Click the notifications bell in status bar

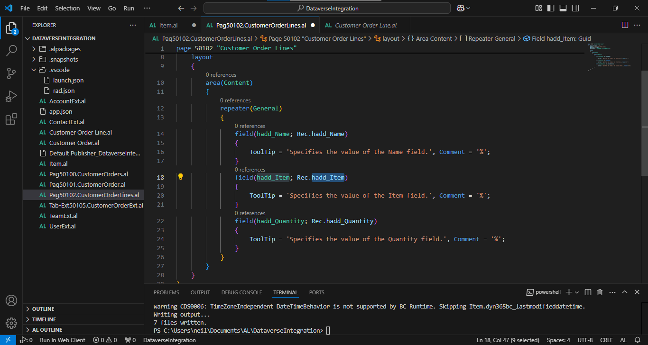pyautogui.click(x=637, y=340)
